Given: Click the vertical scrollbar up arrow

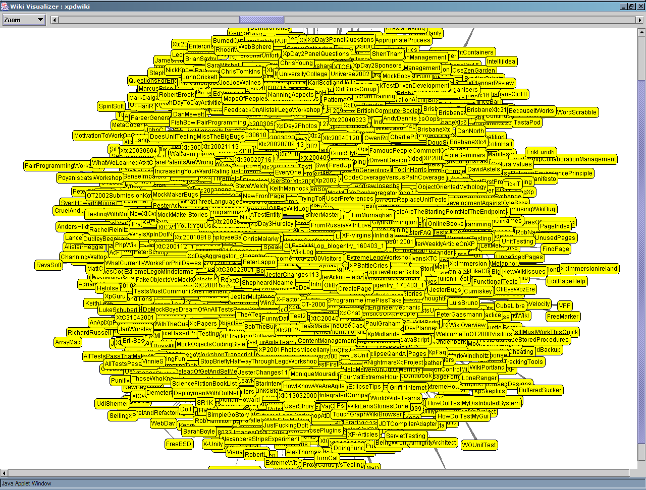Looking at the screenshot, I should point(641,32).
